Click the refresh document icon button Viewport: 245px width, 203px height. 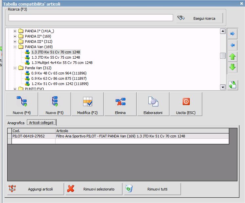pos(233,85)
